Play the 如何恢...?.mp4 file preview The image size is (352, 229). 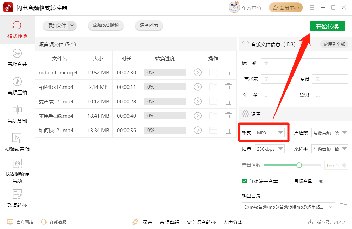[198, 130]
